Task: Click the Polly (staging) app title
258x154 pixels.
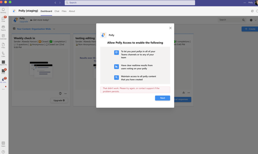Action: coord(28,11)
